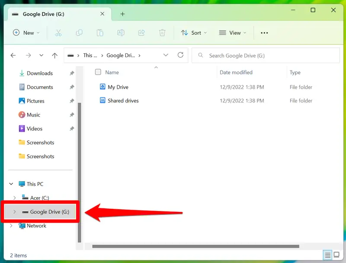This screenshot has width=346, height=263.
Task: Refresh the current folder view
Action: [x=180, y=55]
